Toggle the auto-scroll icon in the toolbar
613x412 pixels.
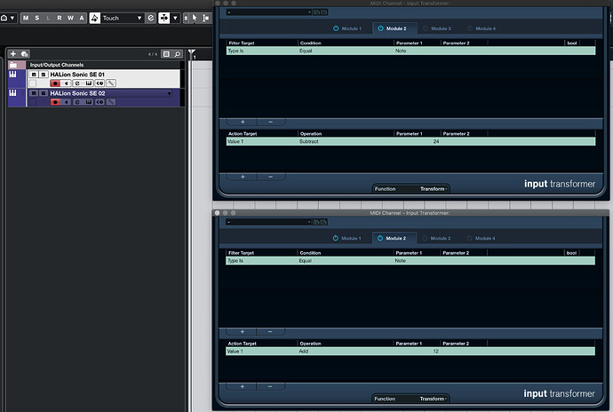point(164,18)
